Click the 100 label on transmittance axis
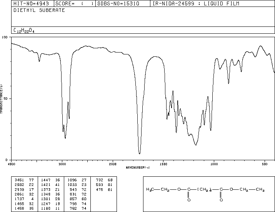The height and width of the screenshot is (212, 275). pyautogui.click(x=5, y=37)
